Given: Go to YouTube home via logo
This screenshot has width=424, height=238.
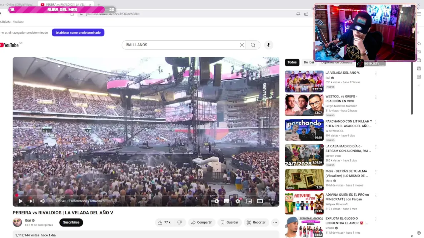Looking at the screenshot, I should click(x=10, y=45).
